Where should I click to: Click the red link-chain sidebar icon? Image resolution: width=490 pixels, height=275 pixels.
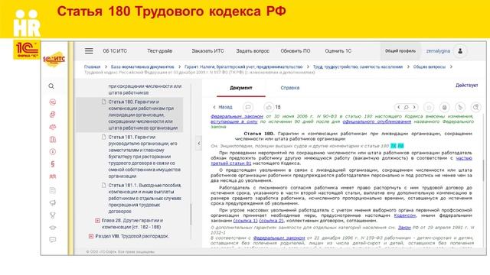53,115
